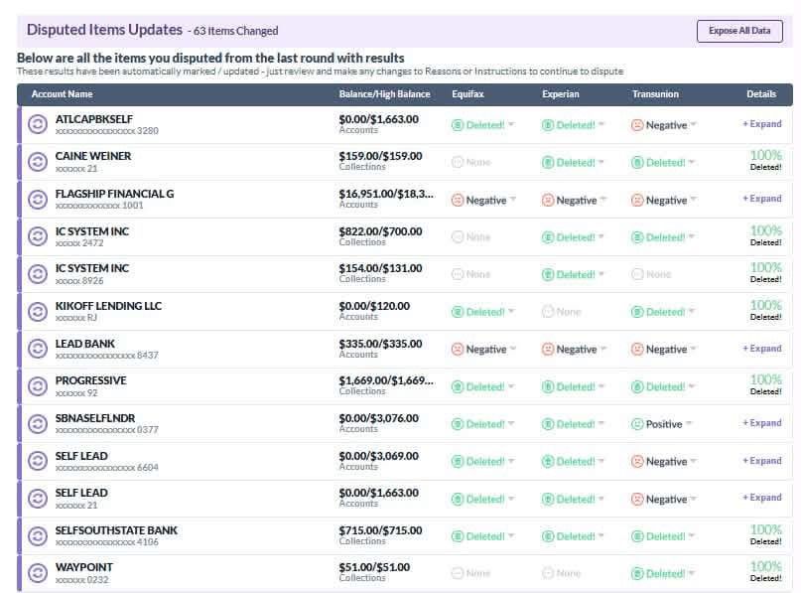Click the refresh icon for IC SYSTEM INC 2472
This screenshot has height=593, width=801.
38,236
